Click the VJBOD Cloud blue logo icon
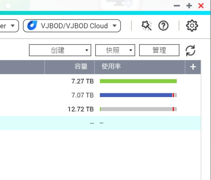 pyautogui.click(x=32, y=25)
